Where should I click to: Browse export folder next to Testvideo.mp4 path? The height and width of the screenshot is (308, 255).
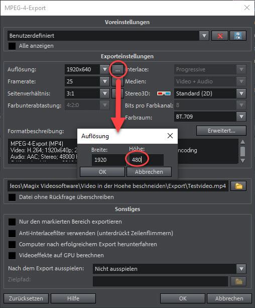coord(238,186)
